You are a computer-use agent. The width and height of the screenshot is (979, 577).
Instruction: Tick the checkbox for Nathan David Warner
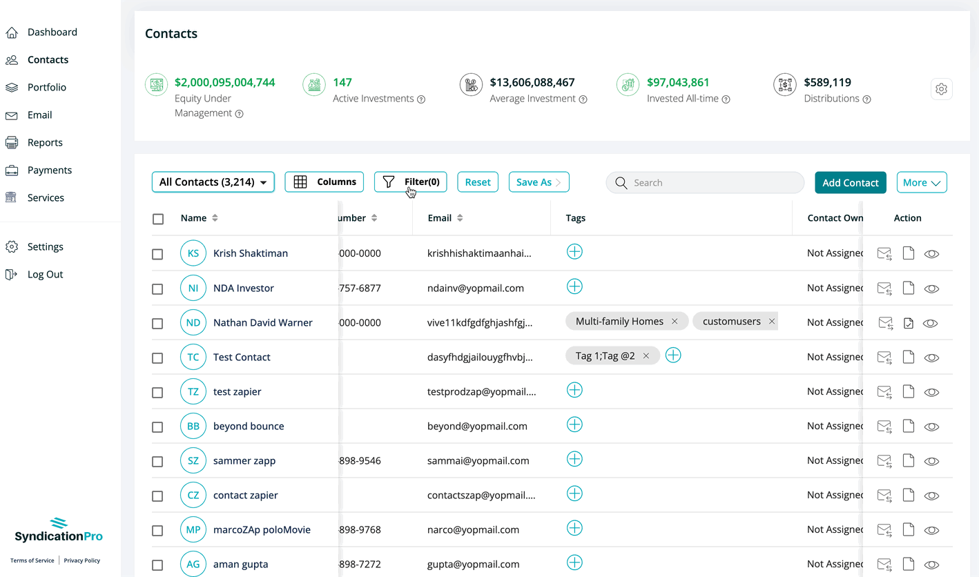point(157,323)
